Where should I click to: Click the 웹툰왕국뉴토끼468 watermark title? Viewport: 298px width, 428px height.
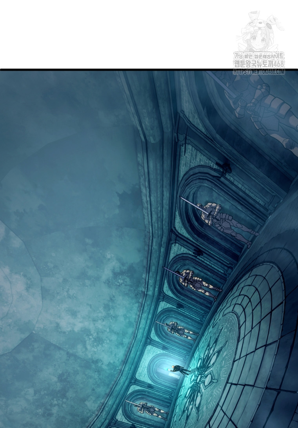click(259, 64)
